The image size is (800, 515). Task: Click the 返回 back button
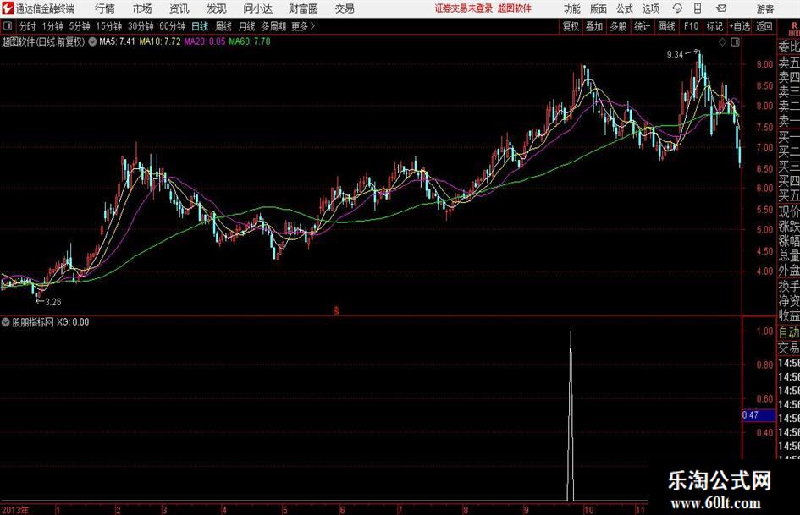pyautogui.click(x=764, y=26)
